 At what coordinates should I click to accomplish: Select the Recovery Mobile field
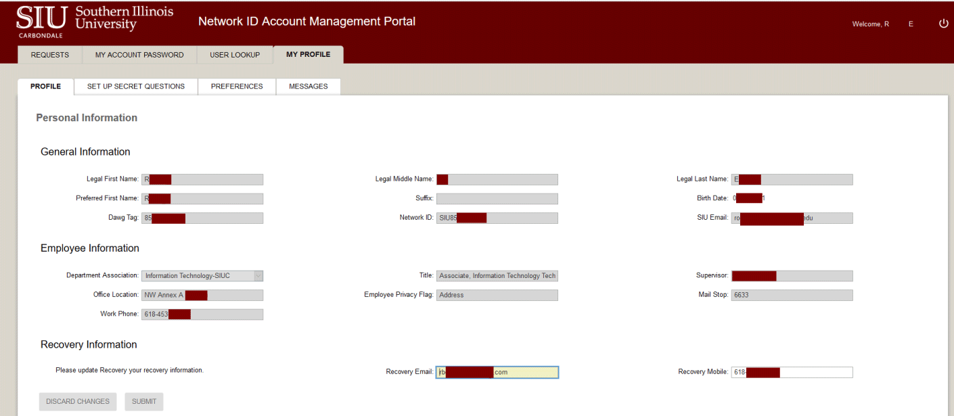coord(792,371)
